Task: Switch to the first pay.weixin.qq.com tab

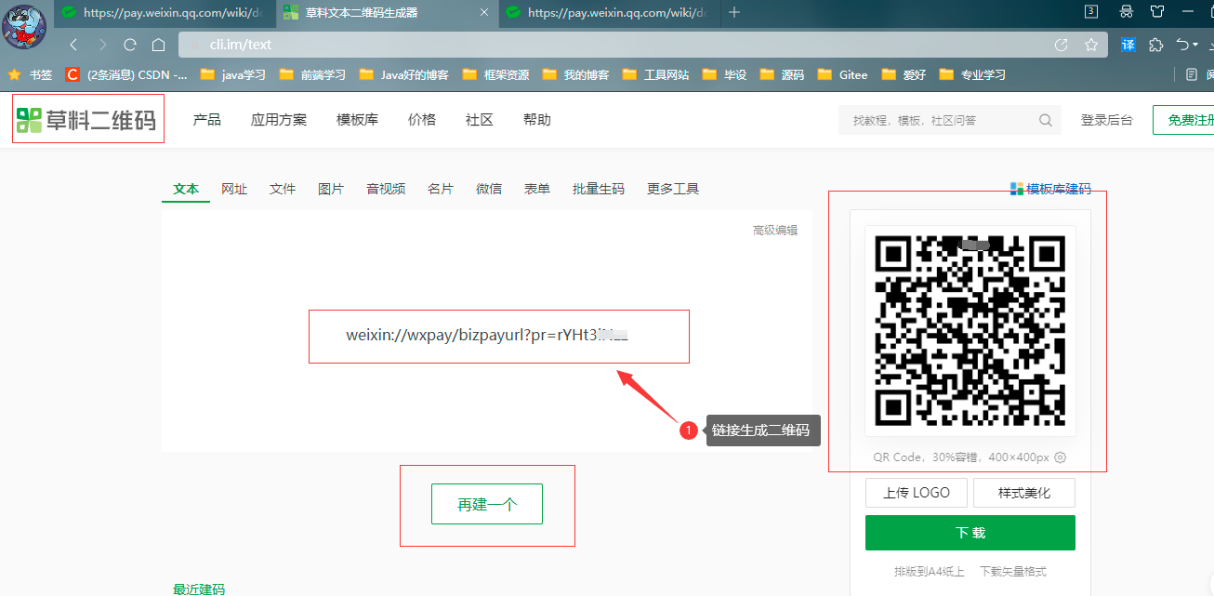Action: click(x=164, y=13)
